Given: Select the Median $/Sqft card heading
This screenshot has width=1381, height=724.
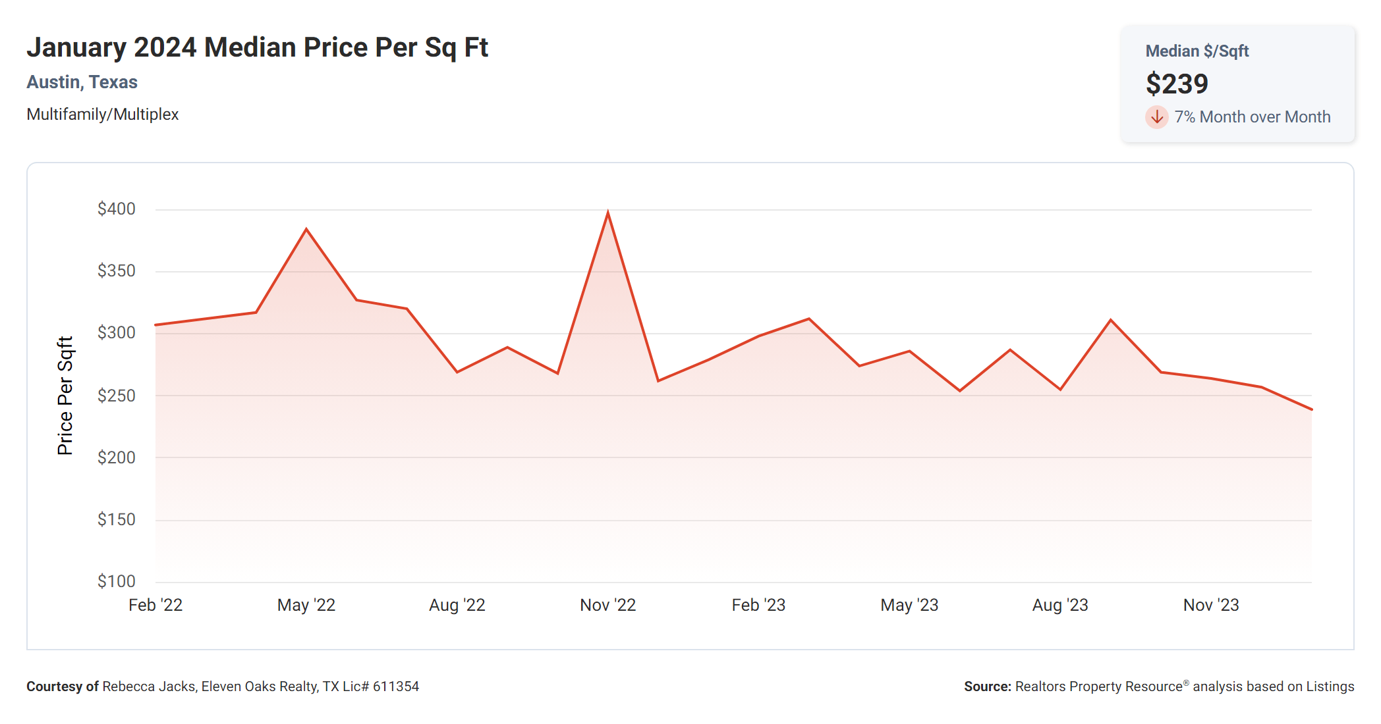Looking at the screenshot, I should coord(1197,51).
